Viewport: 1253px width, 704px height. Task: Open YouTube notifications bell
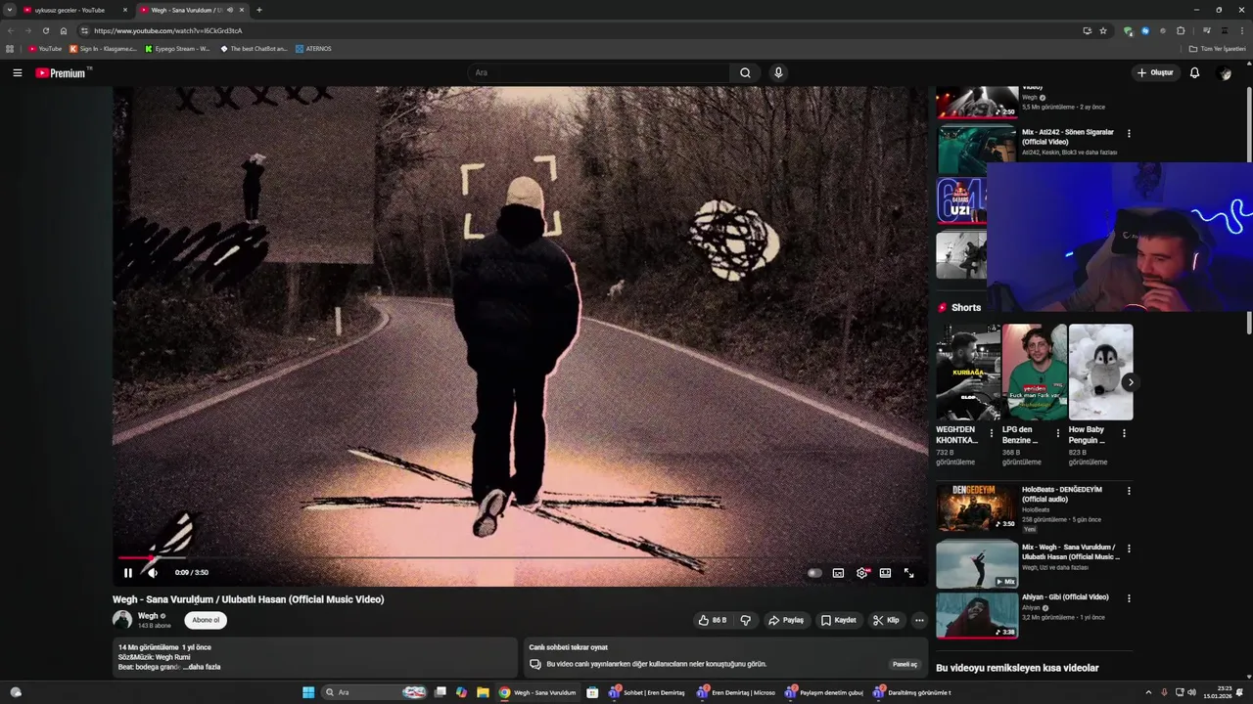[x=1194, y=72]
